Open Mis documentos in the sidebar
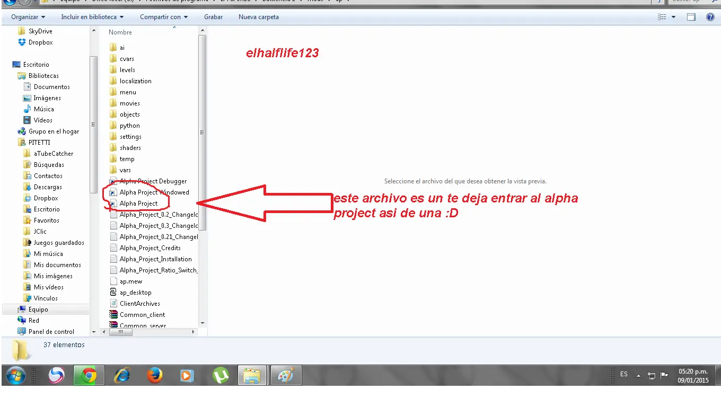The width and height of the screenshot is (721, 407). pyautogui.click(x=57, y=265)
